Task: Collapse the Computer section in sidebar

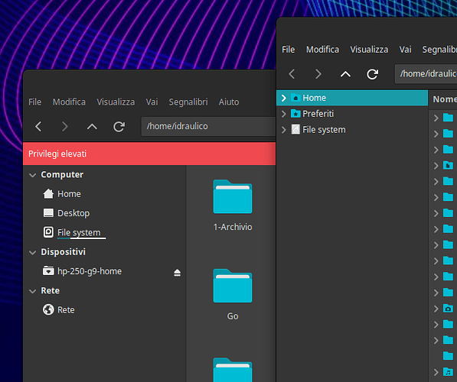Action: [x=33, y=175]
